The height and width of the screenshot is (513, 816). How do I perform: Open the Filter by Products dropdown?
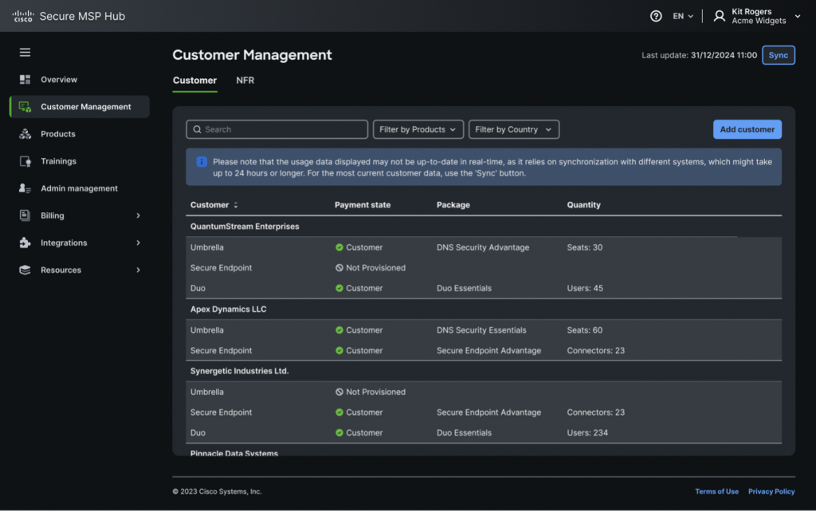(418, 129)
